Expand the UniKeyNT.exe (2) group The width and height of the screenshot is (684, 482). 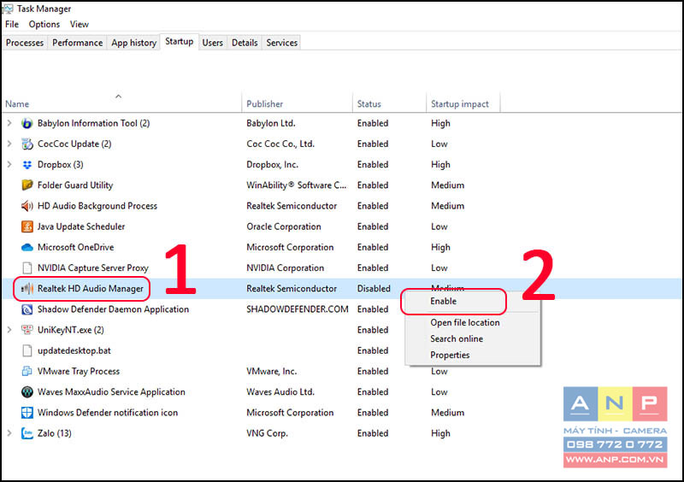[x=9, y=330]
